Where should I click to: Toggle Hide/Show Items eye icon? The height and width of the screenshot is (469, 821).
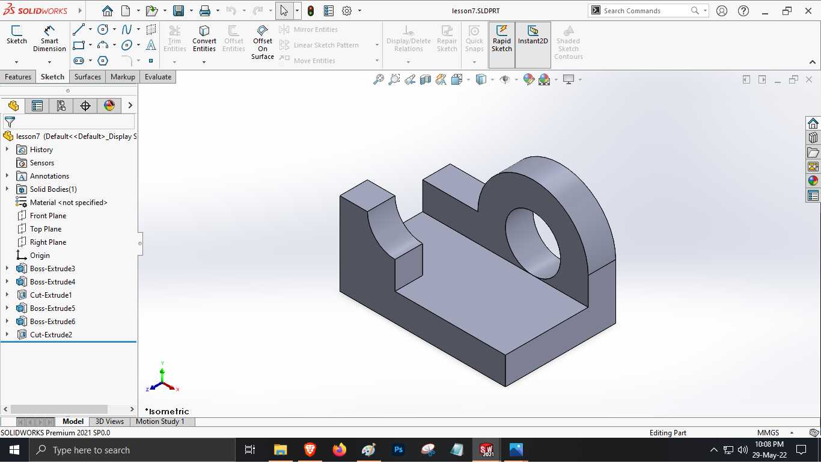click(505, 79)
